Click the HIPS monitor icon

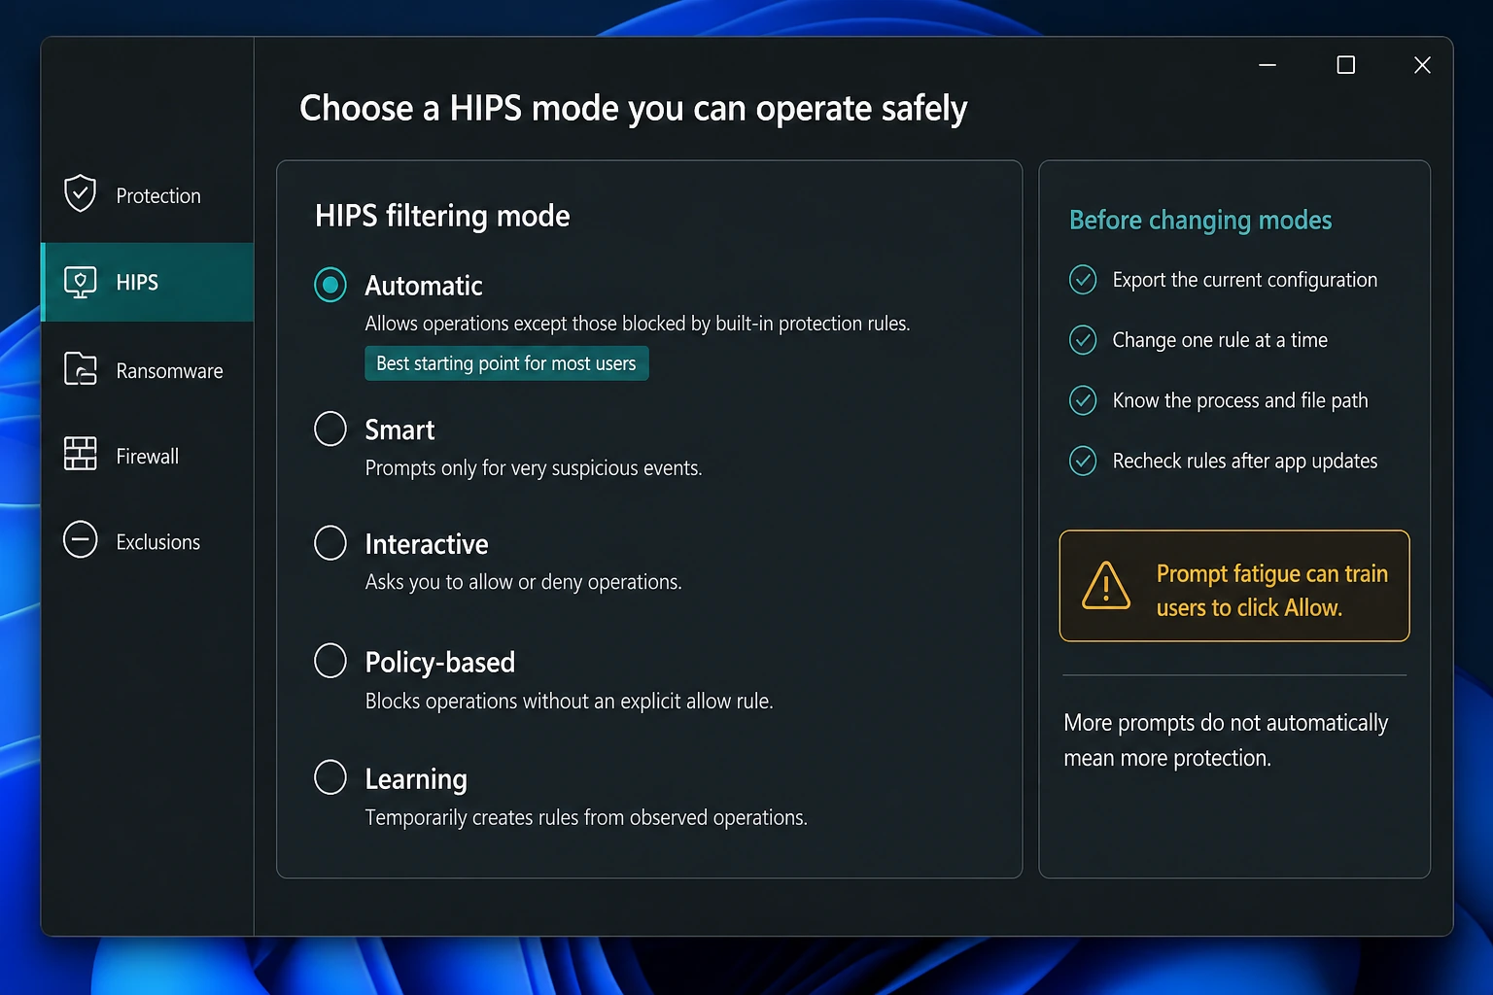point(80,282)
